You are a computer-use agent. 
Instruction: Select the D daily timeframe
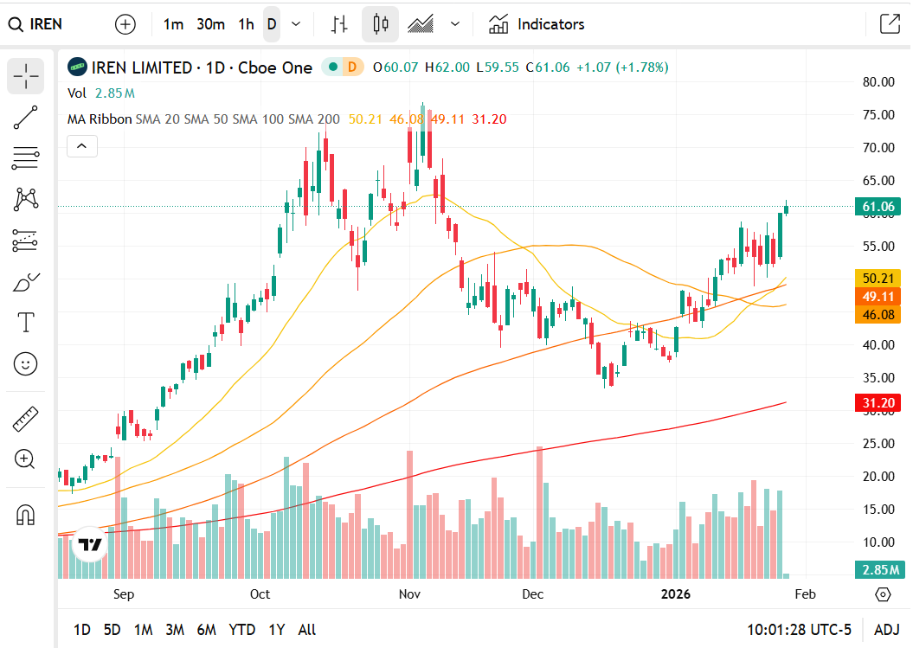click(x=272, y=24)
